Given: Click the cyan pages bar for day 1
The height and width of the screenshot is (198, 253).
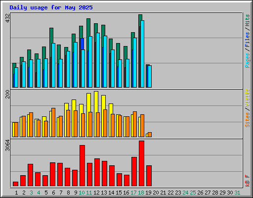Looking at the screenshot, I should pyautogui.click(x=16, y=77).
